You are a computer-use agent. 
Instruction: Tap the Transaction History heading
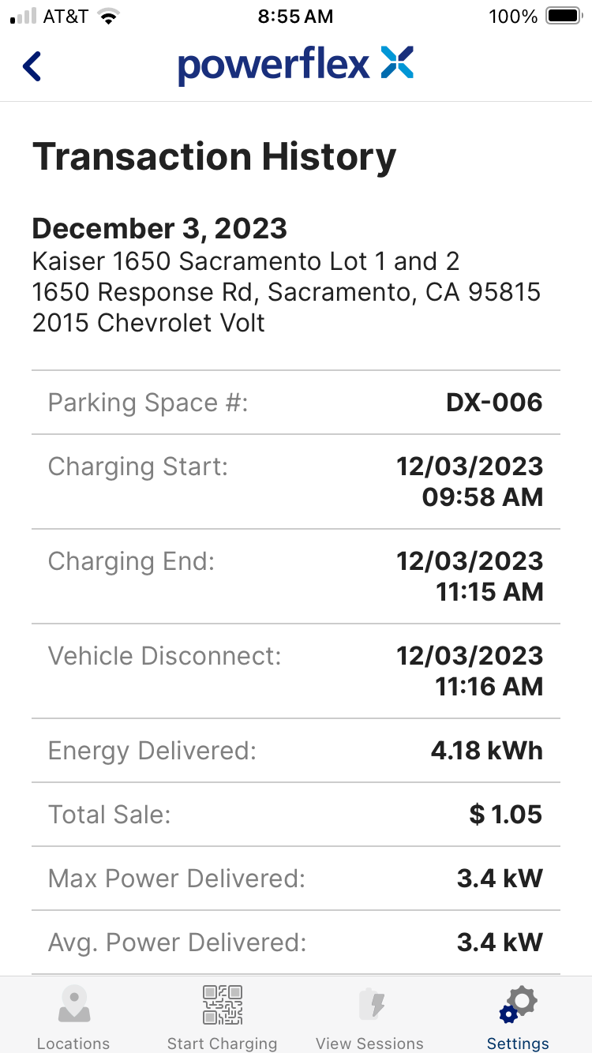click(214, 156)
